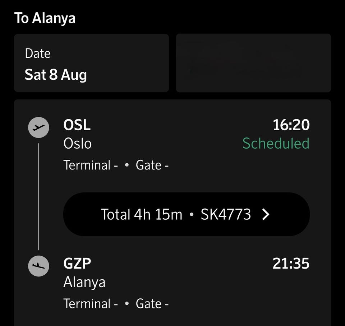This screenshot has width=345, height=326.
Task: Click the To Alanya heading
Action: click(45, 18)
